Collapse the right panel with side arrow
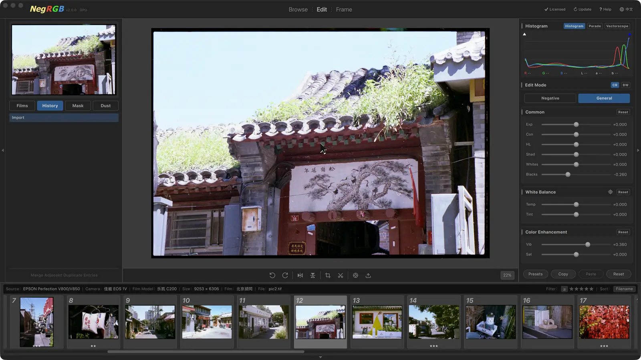 tap(638, 150)
